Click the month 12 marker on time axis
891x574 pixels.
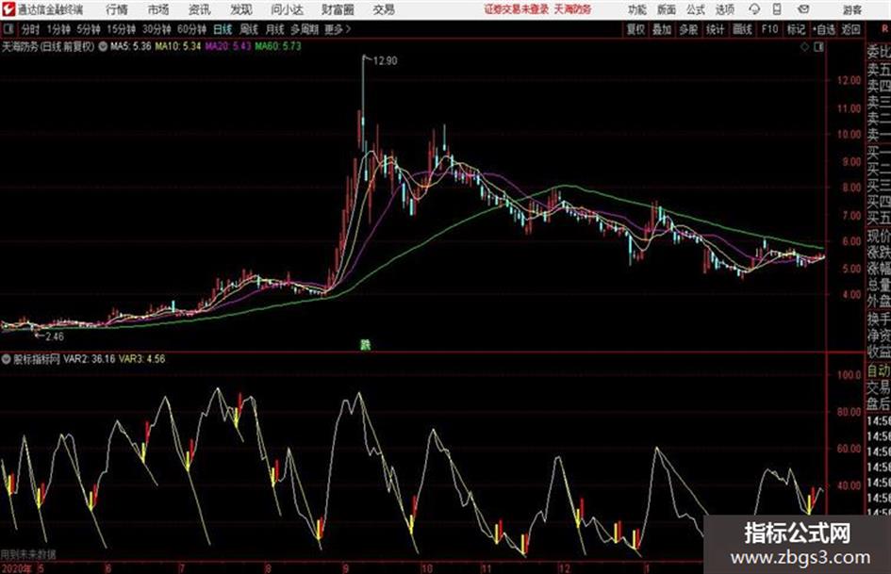564,568
